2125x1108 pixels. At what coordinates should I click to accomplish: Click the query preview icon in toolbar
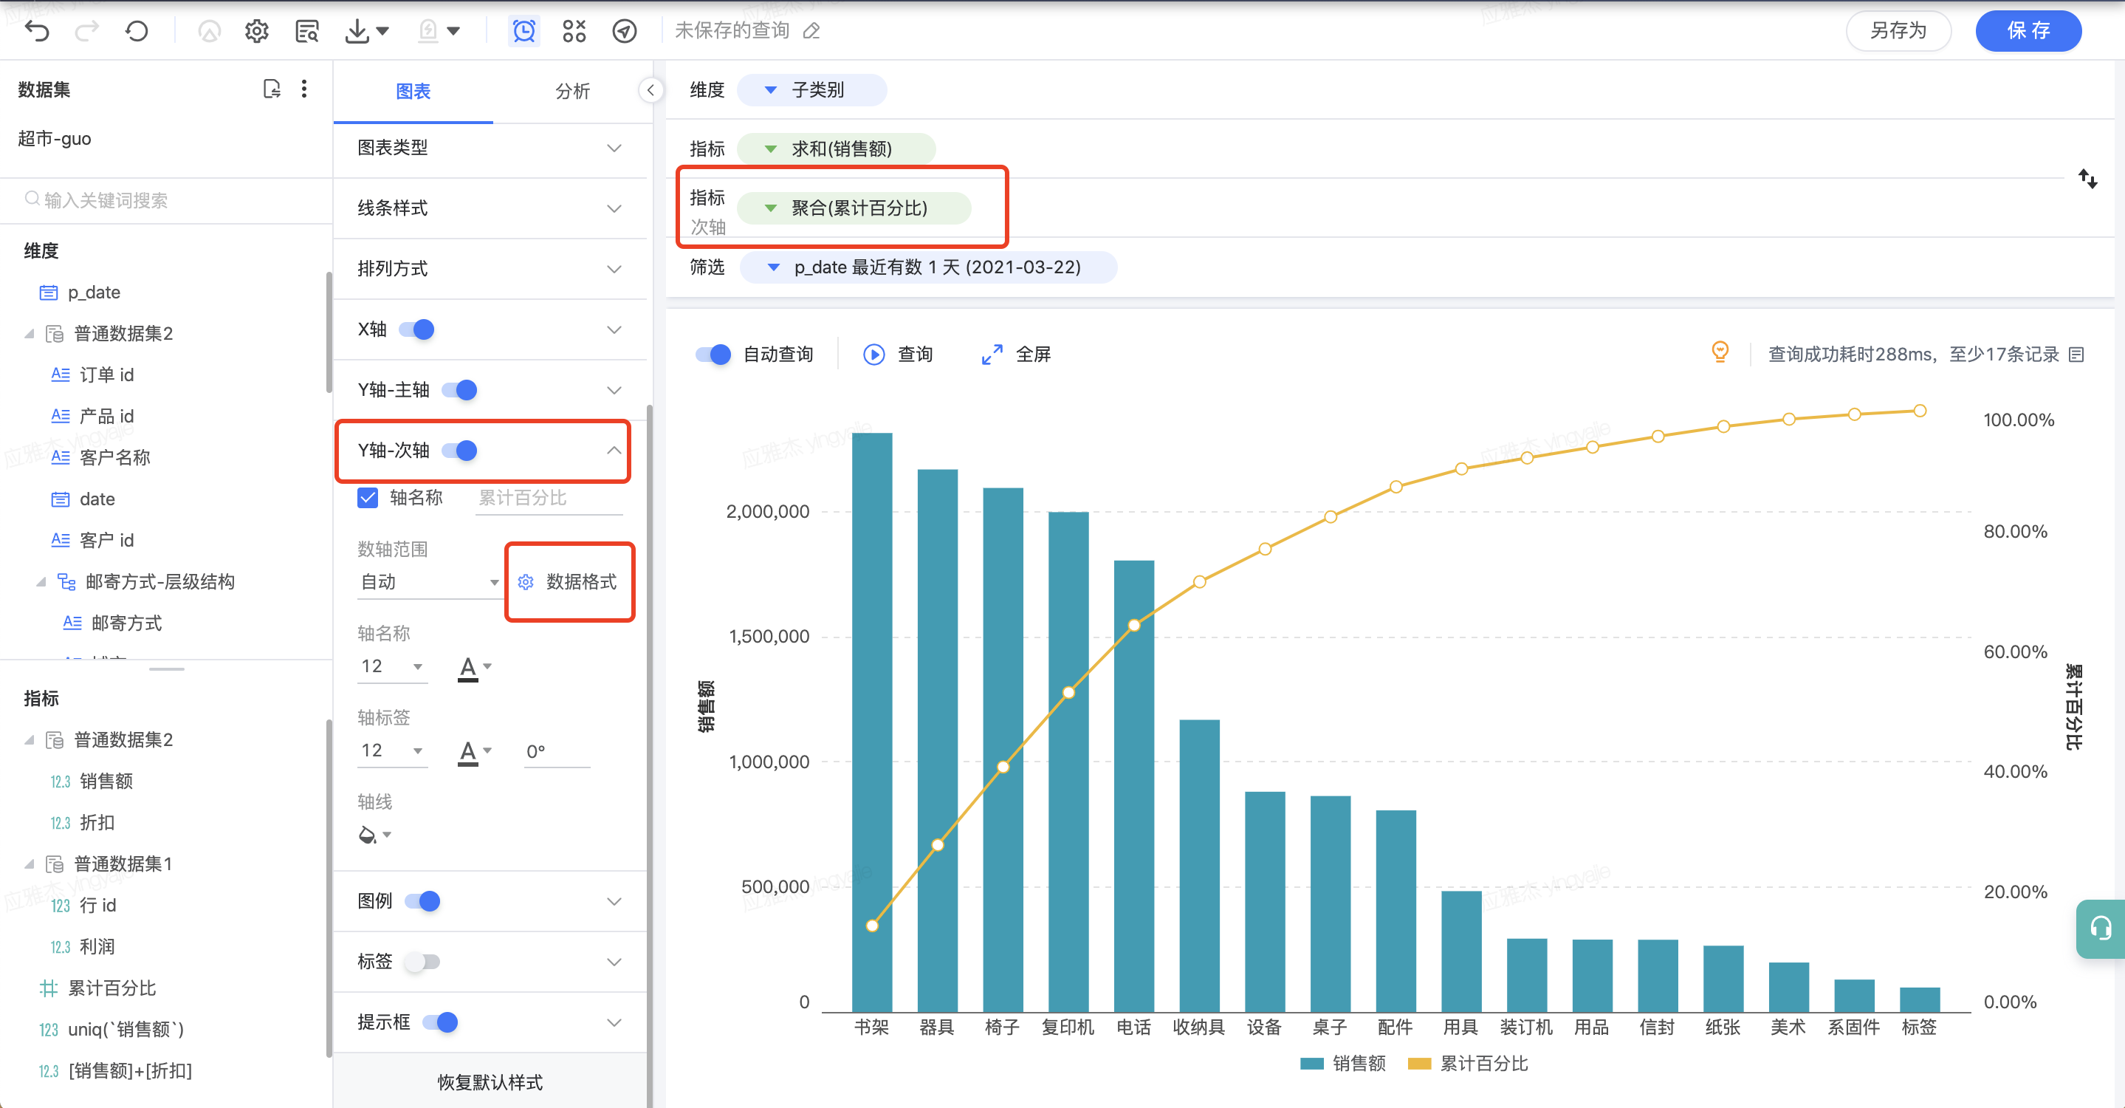coord(307,31)
